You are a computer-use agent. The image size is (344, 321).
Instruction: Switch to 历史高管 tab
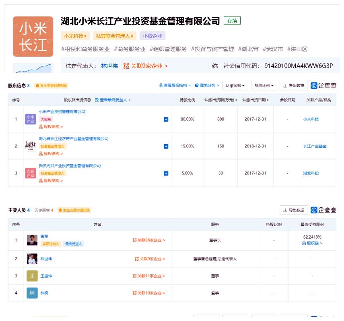coord(44,210)
